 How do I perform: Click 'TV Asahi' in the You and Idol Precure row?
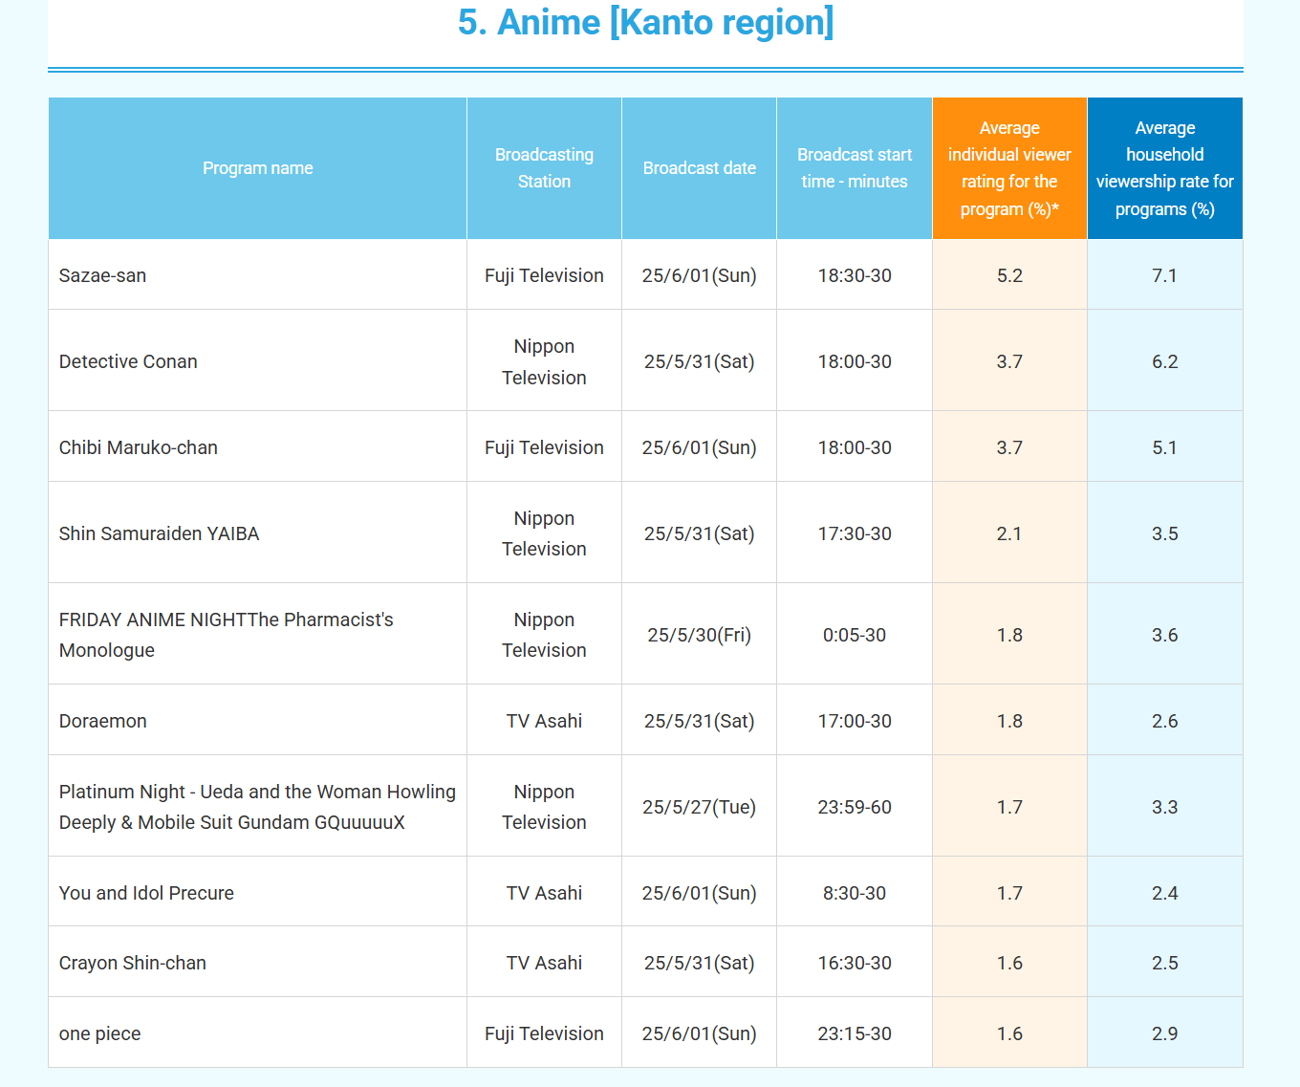click(x=544, y=893)
